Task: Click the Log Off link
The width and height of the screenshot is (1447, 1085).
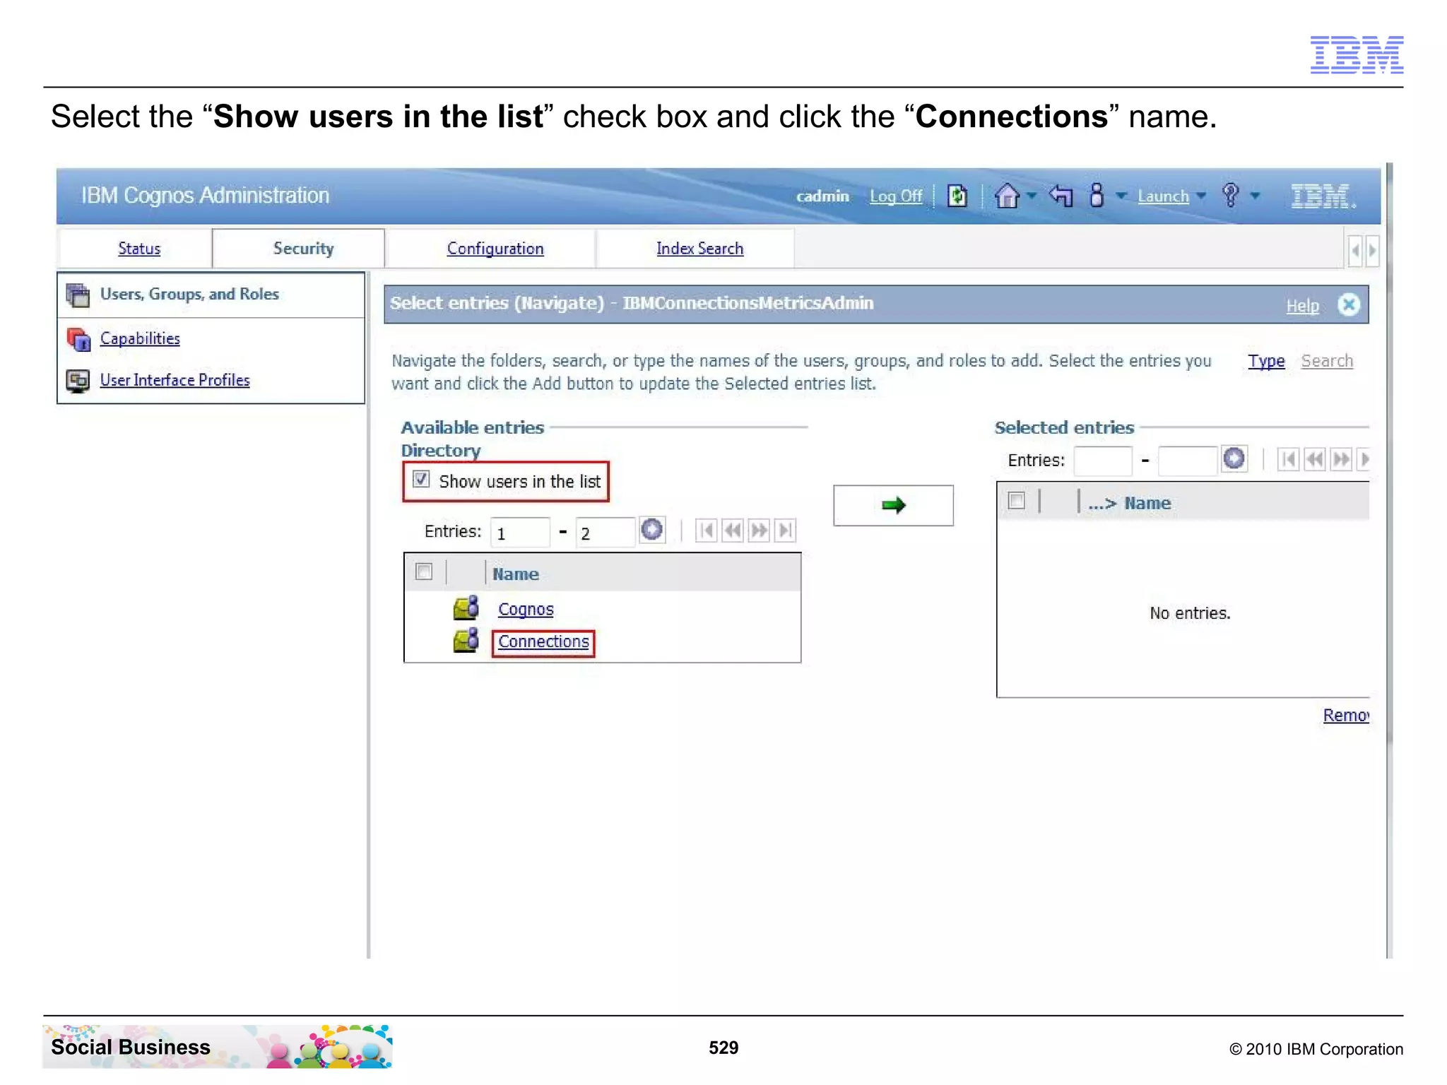Action: 896,196
